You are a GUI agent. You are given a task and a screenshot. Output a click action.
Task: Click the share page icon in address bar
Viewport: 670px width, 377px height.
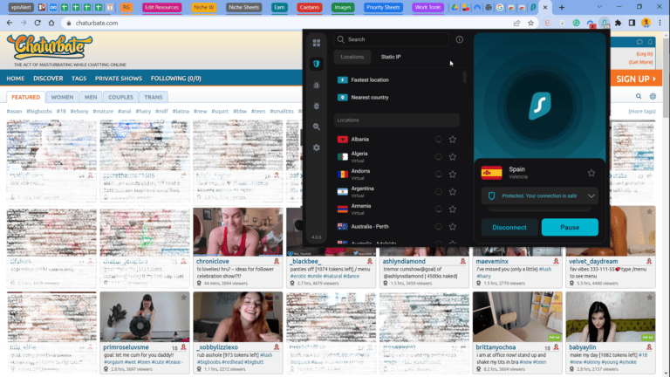[x=516, y=23]
